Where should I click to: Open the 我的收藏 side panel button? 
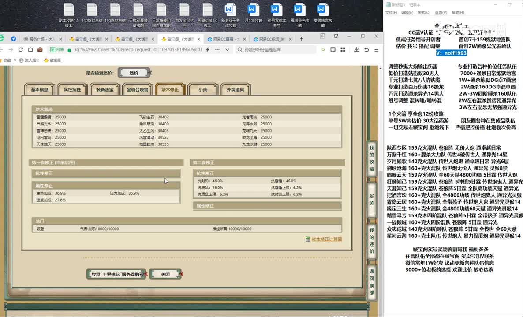[x=372, y=158]
